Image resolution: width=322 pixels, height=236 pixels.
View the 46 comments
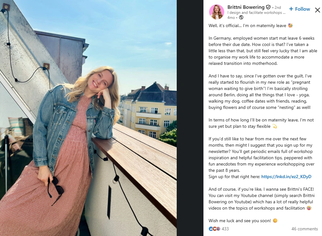[304, 229]
